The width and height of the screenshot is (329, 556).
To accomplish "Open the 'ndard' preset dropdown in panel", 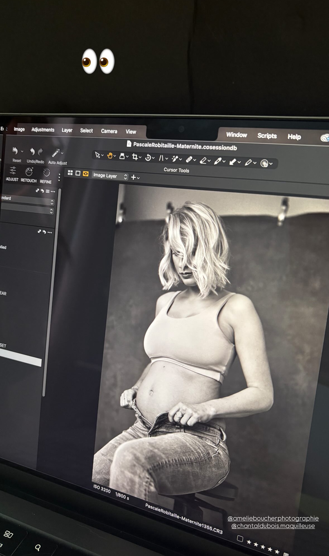I will click(x=27, y=201).
